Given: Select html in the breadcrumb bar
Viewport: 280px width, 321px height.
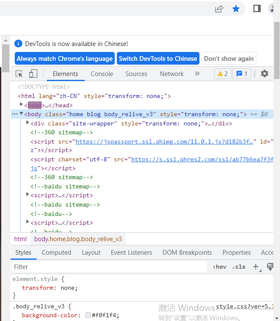Looking at the screenshot, I should (x=20, y=239).
